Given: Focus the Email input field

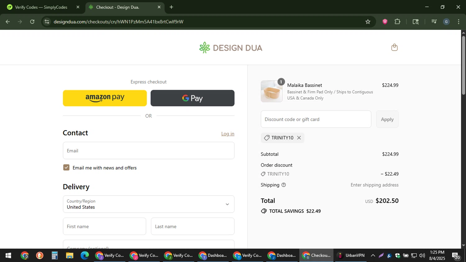Looking at the screenshot, I should (148, 151).
